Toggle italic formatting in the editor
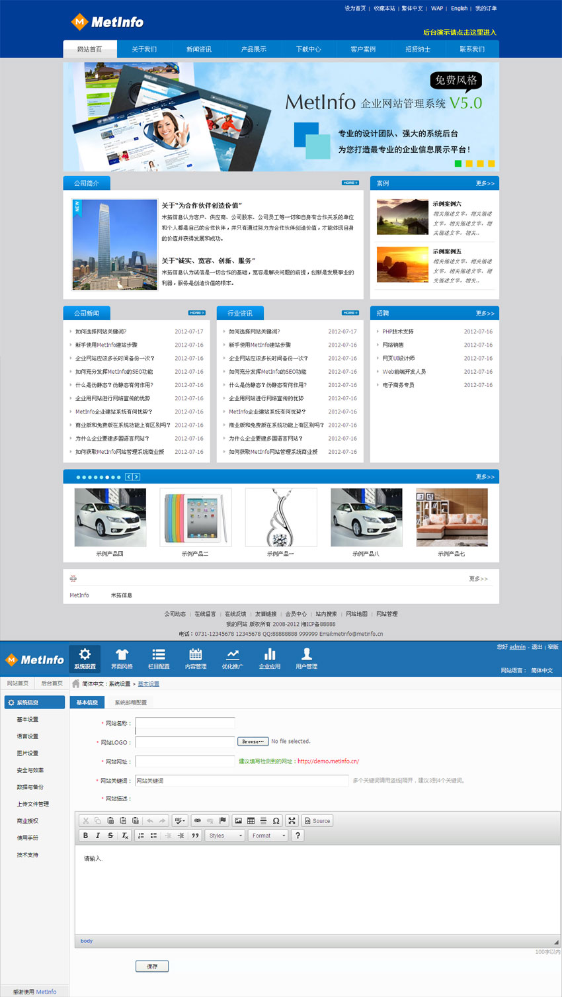Viewport: 562px width, 997px height. pos(98,836)
